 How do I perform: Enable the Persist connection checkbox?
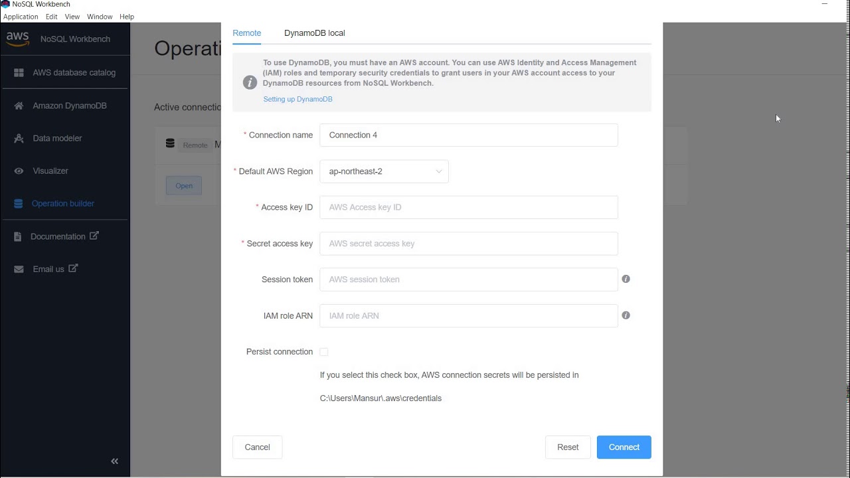pyautogui.click(x=324, y=352)
